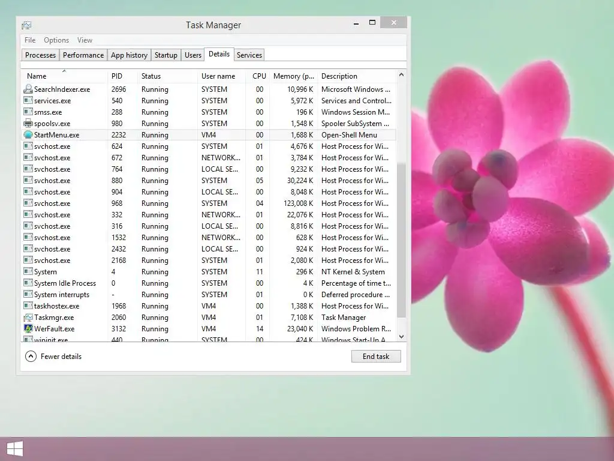
Task: Click the spoolsv.exe printer icon
Action: click(x=28, y=123)
